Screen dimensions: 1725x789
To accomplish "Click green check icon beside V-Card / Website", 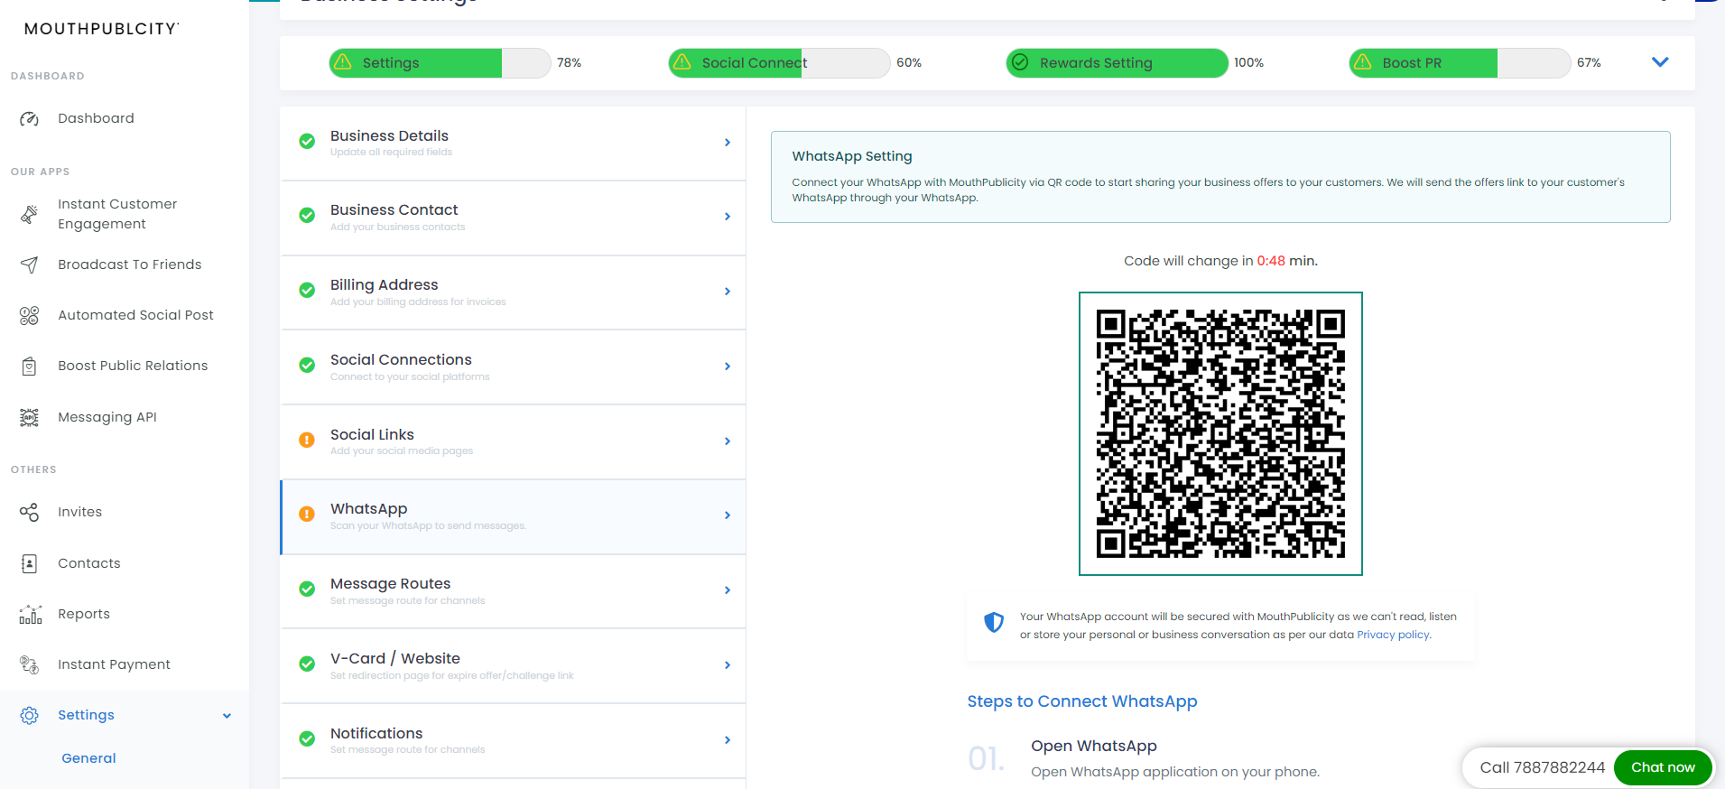I will [x=307, y=664].
